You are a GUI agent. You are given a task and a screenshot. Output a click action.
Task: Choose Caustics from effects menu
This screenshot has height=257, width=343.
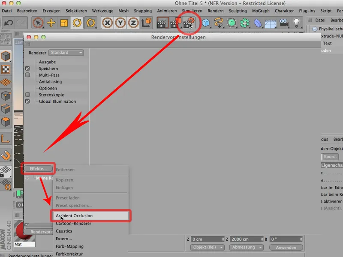pos(90,231)
